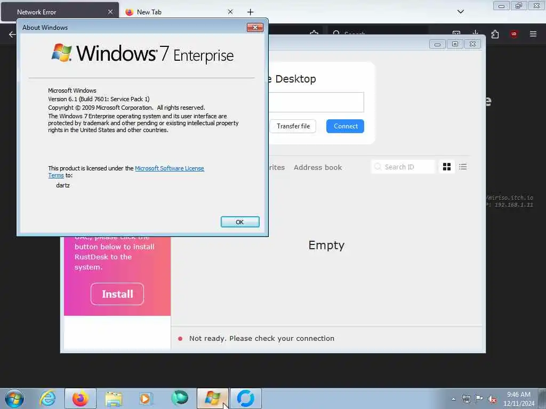546x409 pixels.
Task: Click the RustDesk remote ID input field
Action: pos(316,102)
